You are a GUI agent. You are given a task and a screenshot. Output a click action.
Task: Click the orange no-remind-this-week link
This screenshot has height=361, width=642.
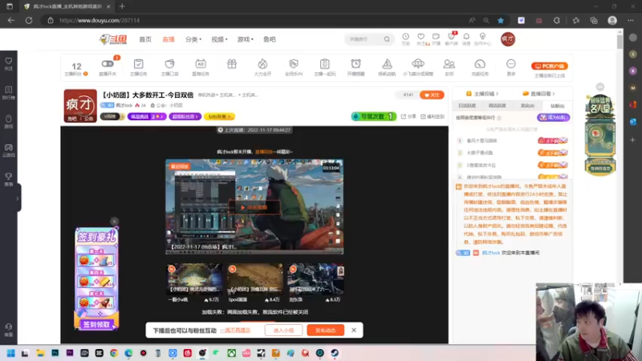click(x=235, y=331)
